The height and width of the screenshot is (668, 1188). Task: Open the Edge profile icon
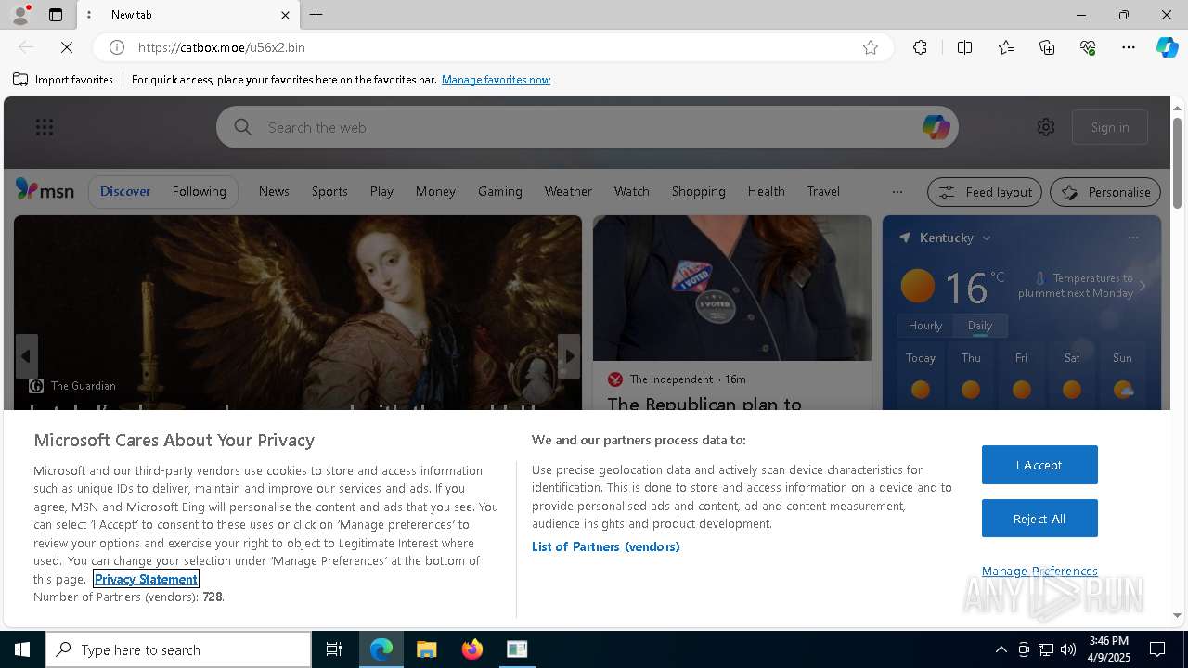(19, 15)
